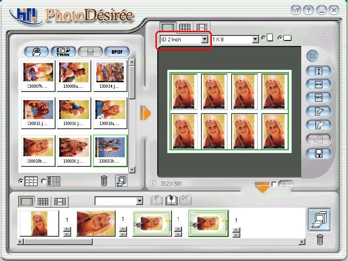Viewport: 348px width, 261px height.
Task: Click the print icon below thumbnail list
Action: coord(122,181)
